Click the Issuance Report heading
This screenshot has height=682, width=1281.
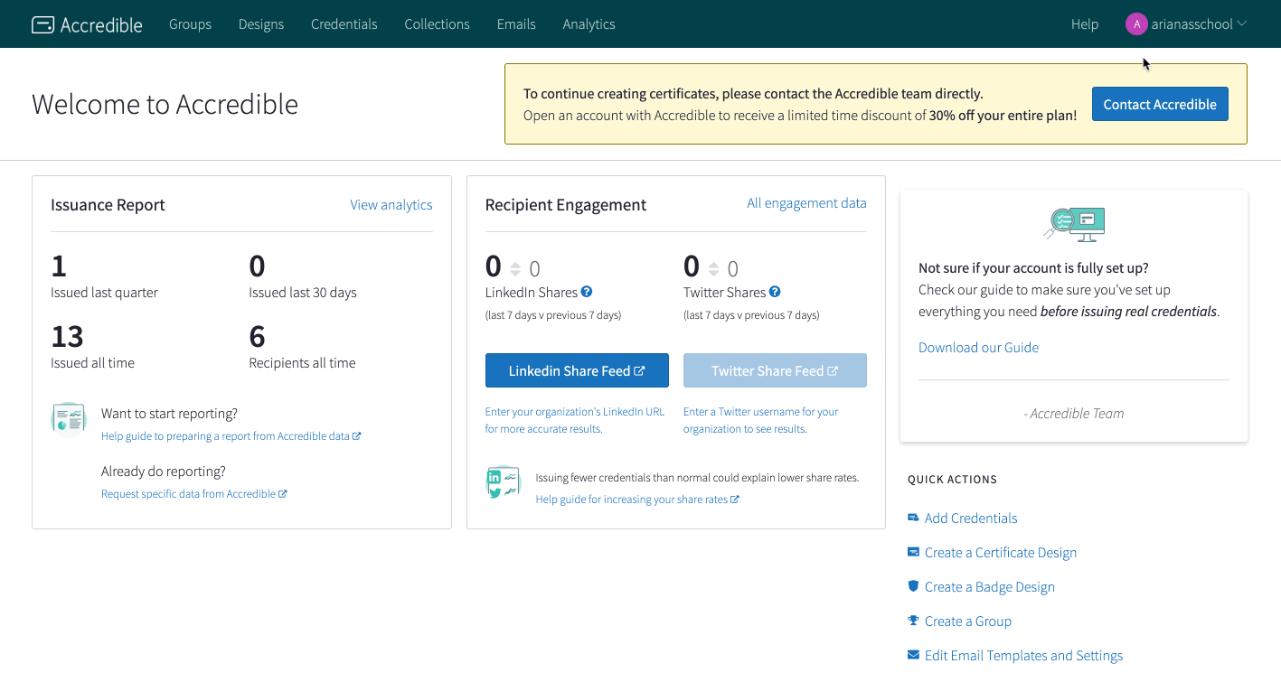coord(108,205)
